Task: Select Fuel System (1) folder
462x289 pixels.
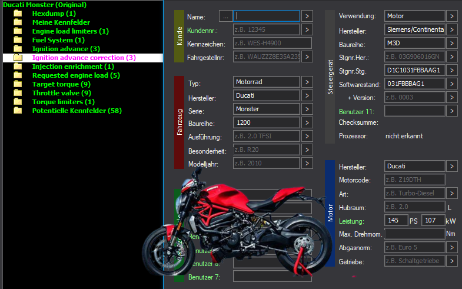Action: [58, 40]
